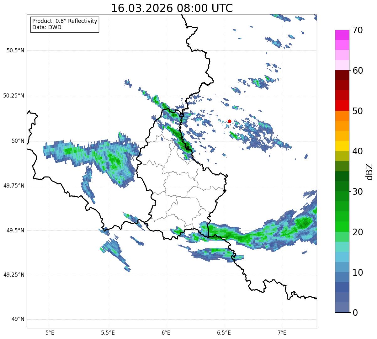Click the 'Data: DWD' label
Viewport: 377px width, 339px height.
[47, 27]
